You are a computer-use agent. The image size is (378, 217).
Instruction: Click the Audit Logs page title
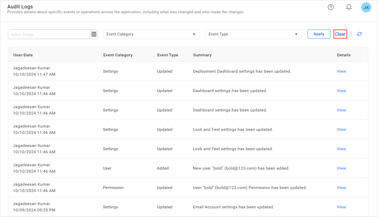pyautogui.click(x=20, y=7)
